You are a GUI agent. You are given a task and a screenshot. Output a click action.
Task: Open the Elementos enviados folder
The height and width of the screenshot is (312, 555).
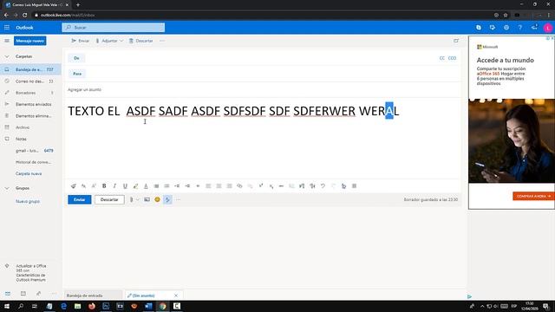(x=30, y=104)
